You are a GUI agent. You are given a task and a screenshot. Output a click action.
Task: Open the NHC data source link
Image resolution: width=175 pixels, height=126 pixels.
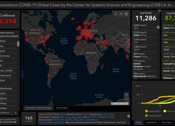(75, 120)
